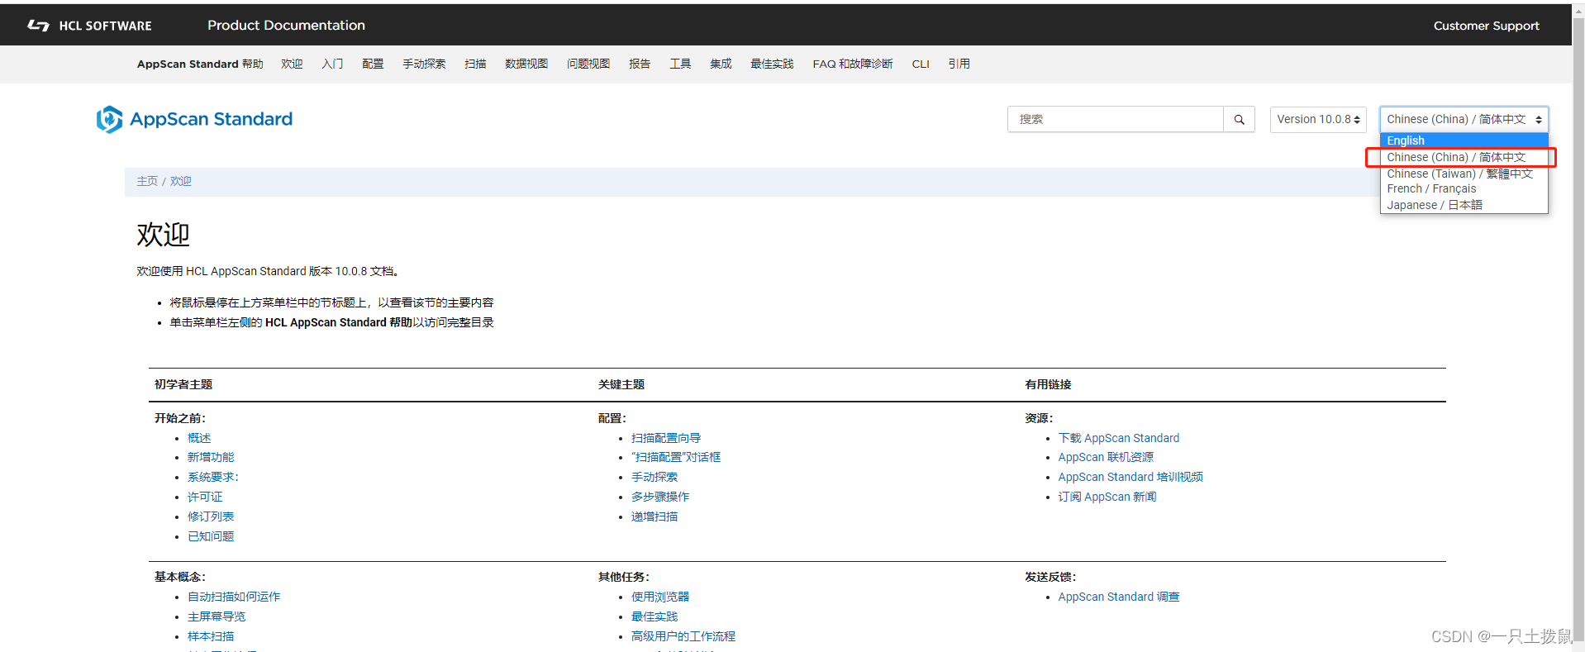Open the 数据视图 menu item
1585x652 pixels.
coord(526,64)
